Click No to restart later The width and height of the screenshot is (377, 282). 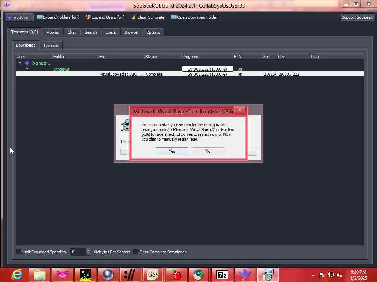[208, 151]
